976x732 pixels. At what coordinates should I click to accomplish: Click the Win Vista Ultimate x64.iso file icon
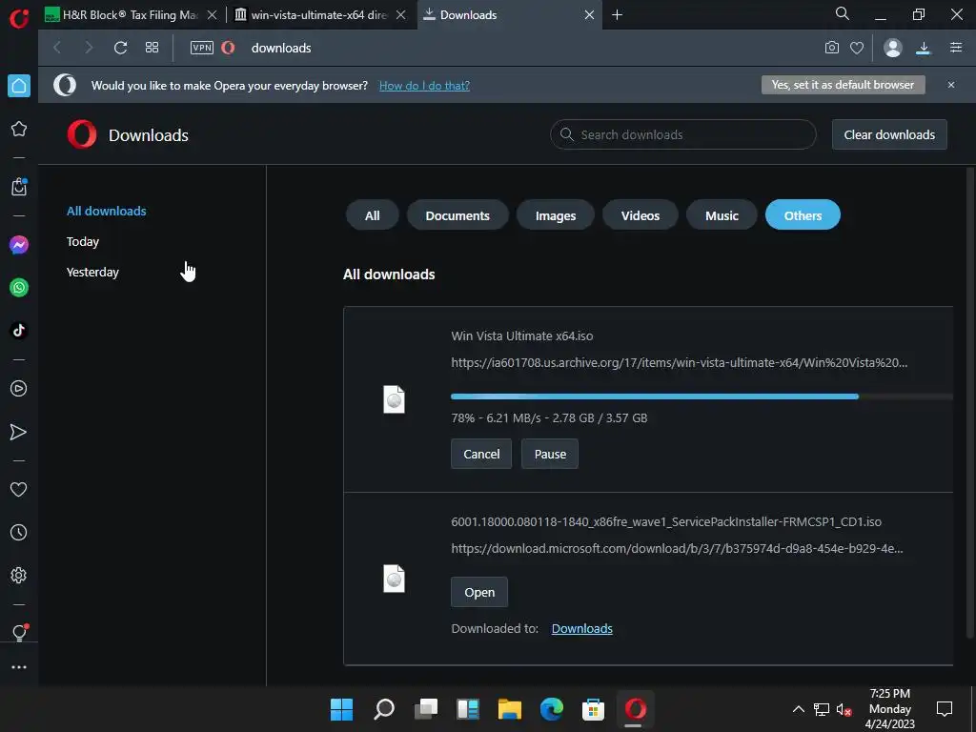[394, 399]
